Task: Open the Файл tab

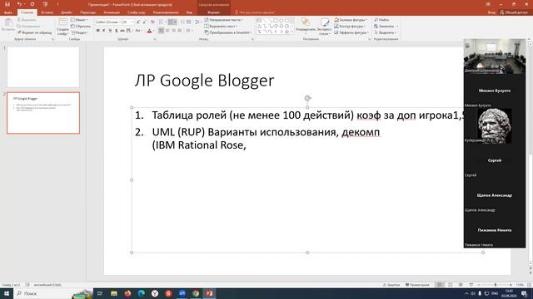Action: point(8,12)
